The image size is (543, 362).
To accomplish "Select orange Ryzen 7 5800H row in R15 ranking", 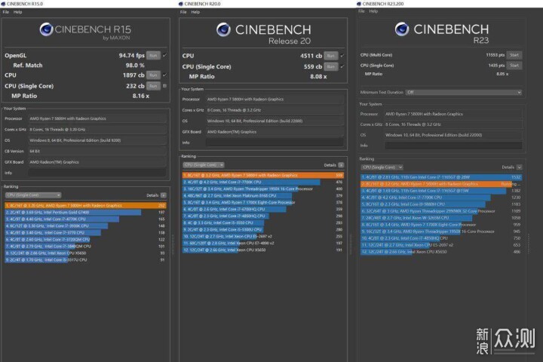I will [85, 205].
